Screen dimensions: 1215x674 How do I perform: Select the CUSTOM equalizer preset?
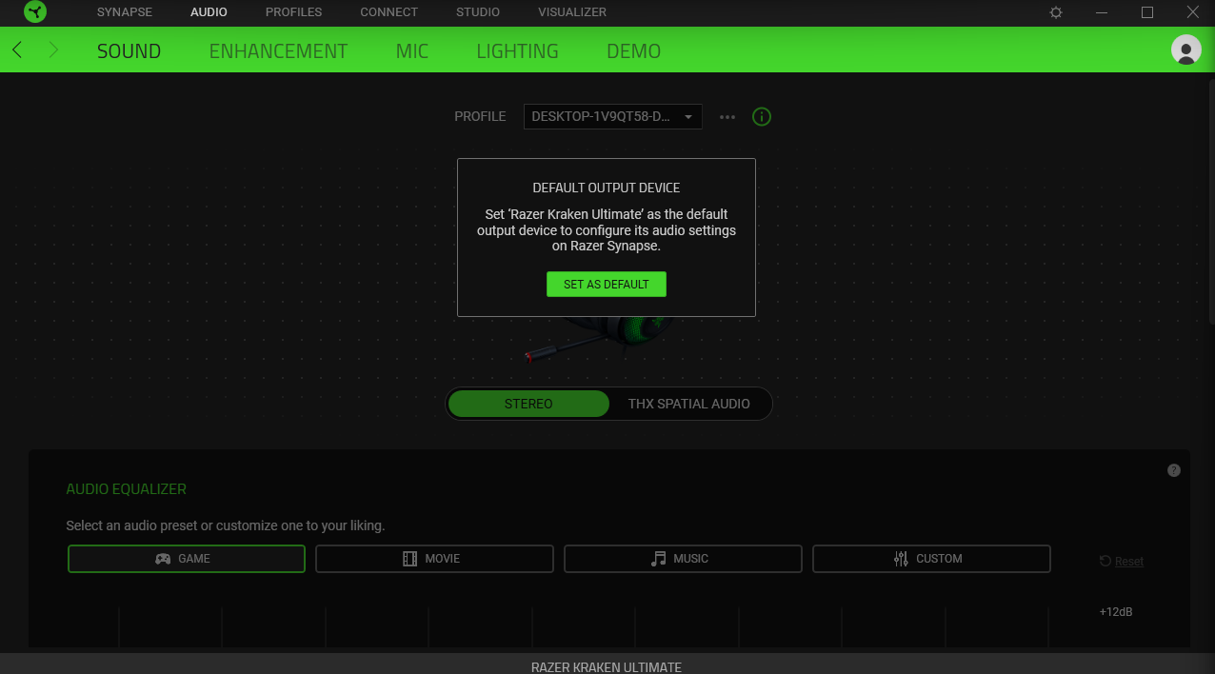(931, 559)
